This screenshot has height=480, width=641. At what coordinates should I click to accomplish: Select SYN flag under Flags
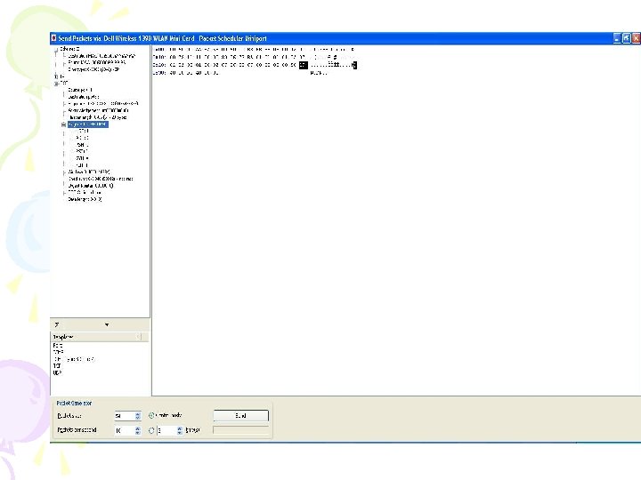tap(82, 158)
